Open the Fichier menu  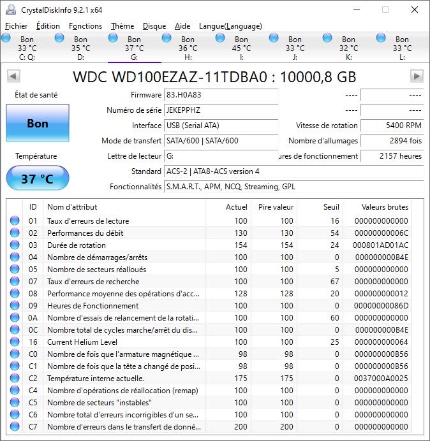pos(17,26)
